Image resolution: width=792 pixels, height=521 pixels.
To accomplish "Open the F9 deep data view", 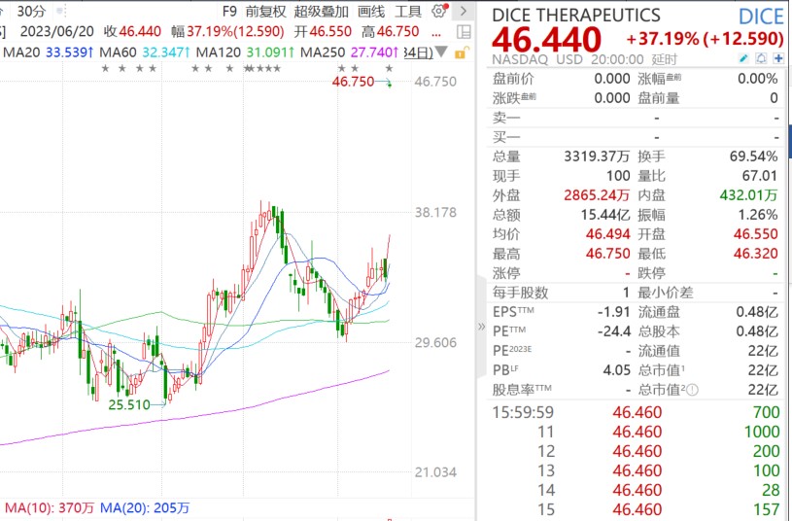I will pyautogui.click(x=229, y=11).
